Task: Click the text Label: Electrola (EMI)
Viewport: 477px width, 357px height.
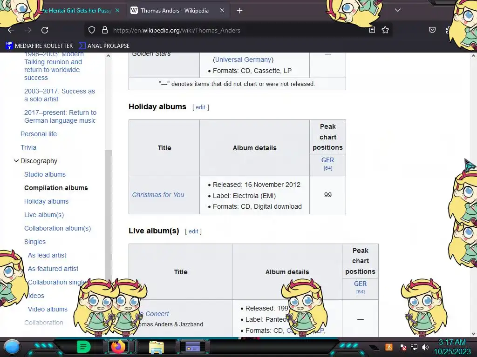Action: click(244, 196)
